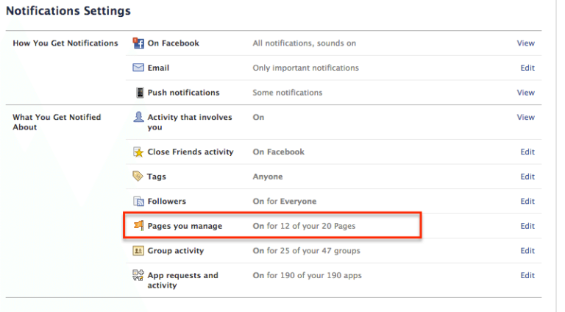
Task: Click 'Only important notifications' text
Action: pos(305,68)
